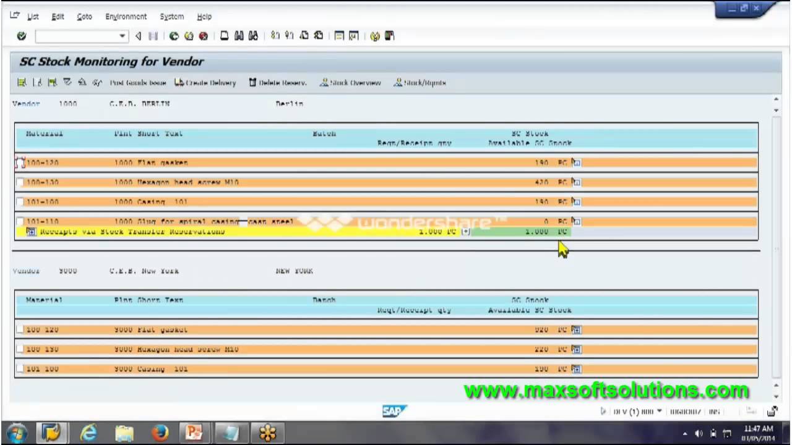The height and width of the screenshot is (445, 792).
Task: Click the scroll-up arrow at top of vertical scrollbar
Action: click(777, 100)
